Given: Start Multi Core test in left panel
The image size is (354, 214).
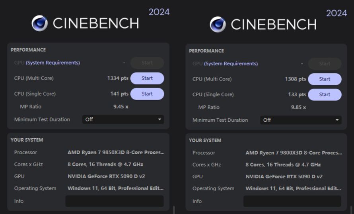Looking at the screenshot, I should pos(147,78).
